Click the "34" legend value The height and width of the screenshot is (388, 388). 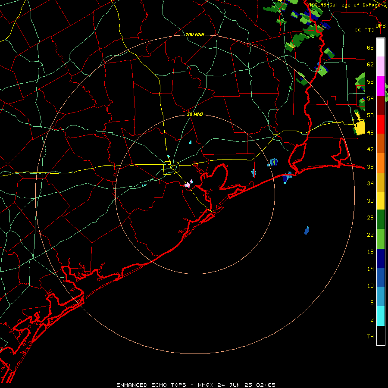(x=370, y=184)
